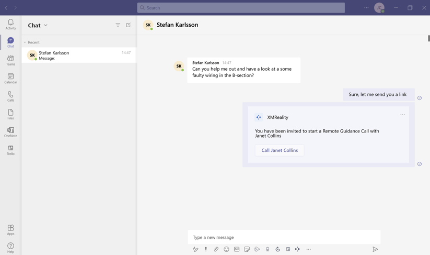Switch to the Teams tab
The image size is (430, 255).
pos(10,60)
